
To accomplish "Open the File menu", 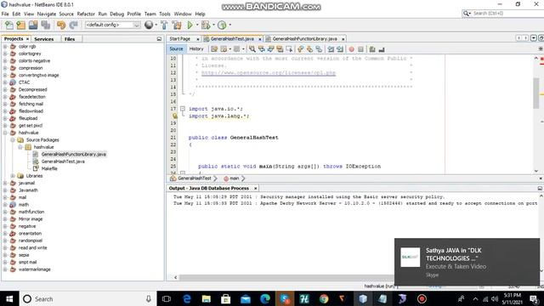I will [x=5, y=14].
